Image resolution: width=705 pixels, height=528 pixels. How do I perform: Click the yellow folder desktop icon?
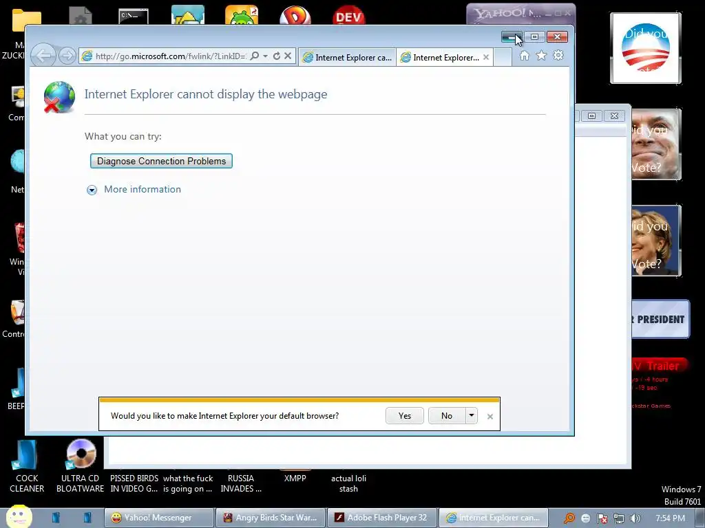pos(27,20)
